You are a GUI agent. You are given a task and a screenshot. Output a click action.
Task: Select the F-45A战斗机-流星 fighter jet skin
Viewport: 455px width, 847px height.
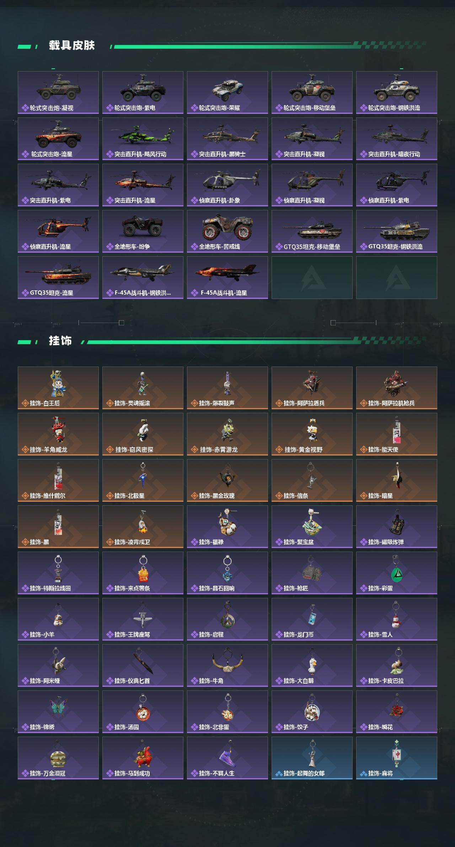coord(227,278)
